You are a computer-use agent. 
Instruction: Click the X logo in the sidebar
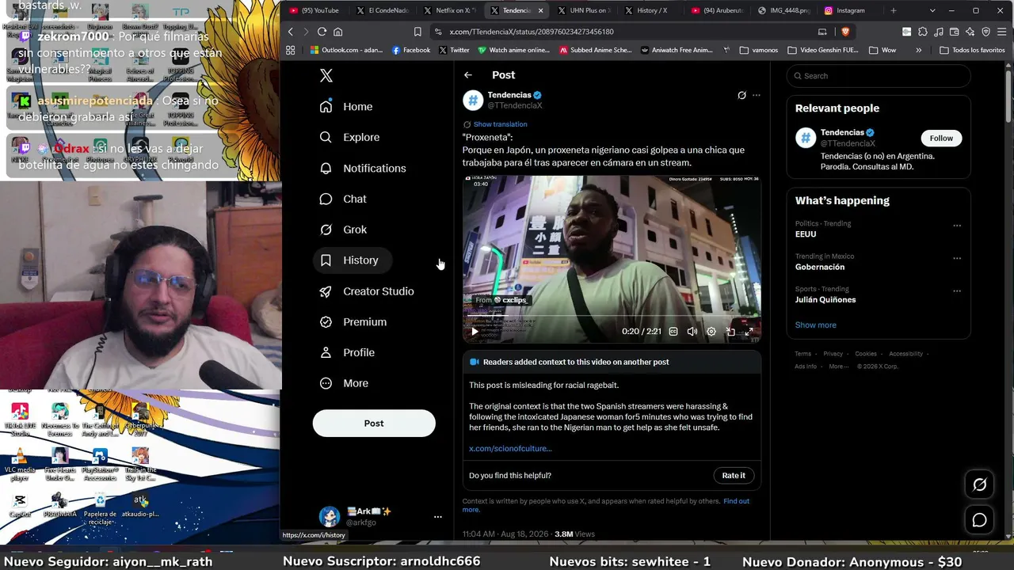(x=326, y=76)
